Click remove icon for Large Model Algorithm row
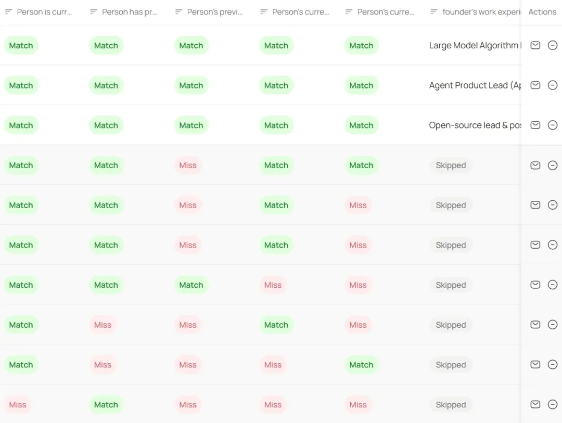 pos(552,45)
